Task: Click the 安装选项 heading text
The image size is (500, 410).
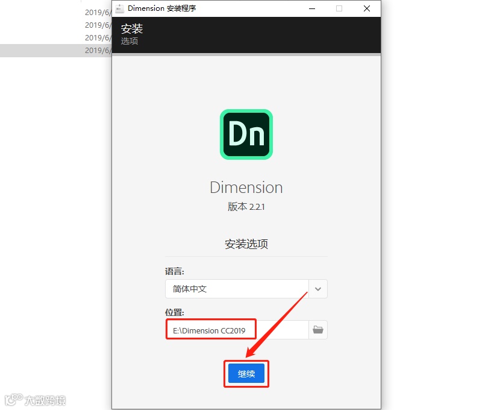Action: point(246,244)
